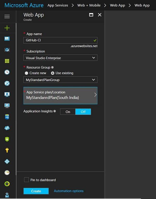Close the Web App create blade
This screenshot has height=199, width=156.
pos(100,15)
